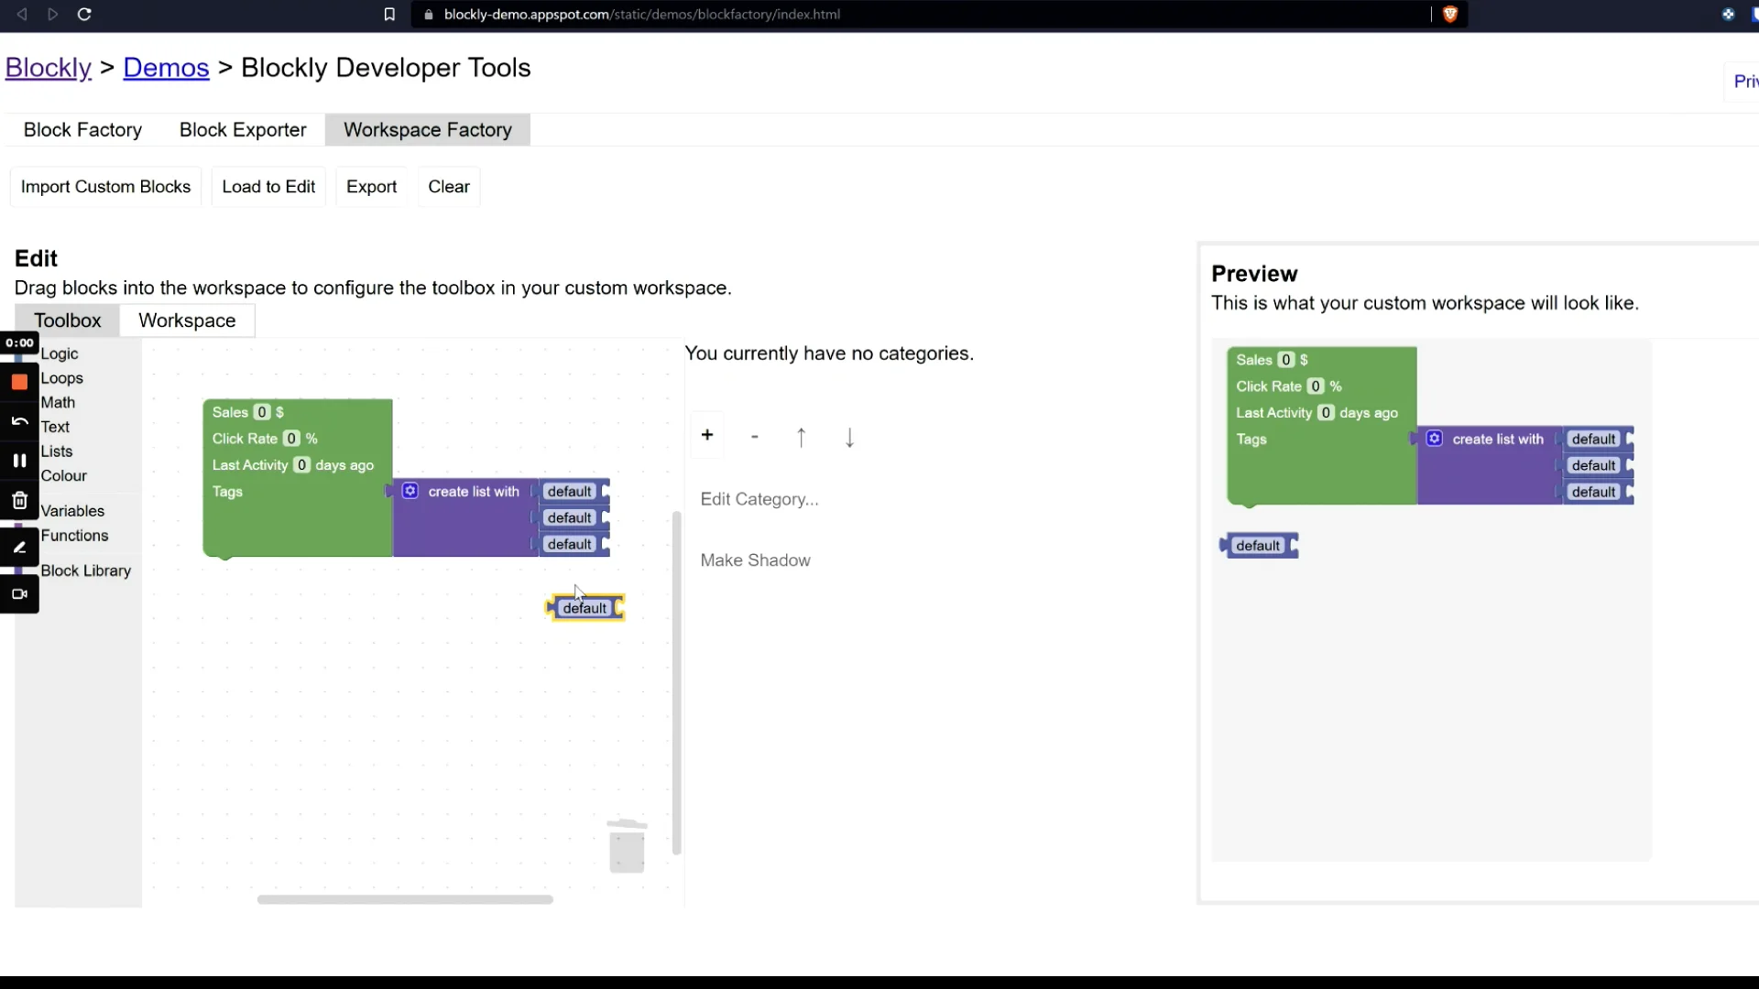Click the move category down arrow

click(849, 437)
